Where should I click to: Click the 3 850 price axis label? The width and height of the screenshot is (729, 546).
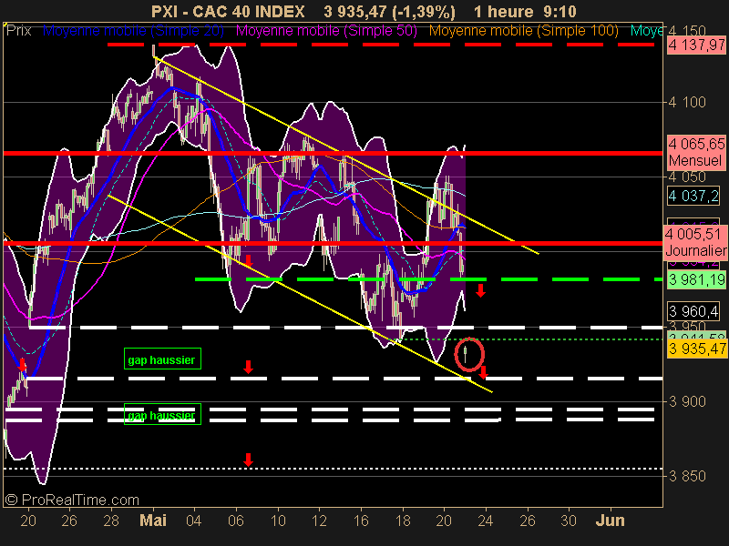click(x=687, y=476)
